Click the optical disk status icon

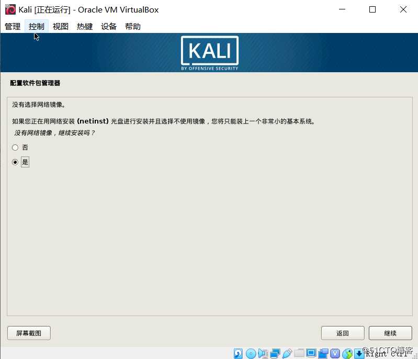click(251, 354)
